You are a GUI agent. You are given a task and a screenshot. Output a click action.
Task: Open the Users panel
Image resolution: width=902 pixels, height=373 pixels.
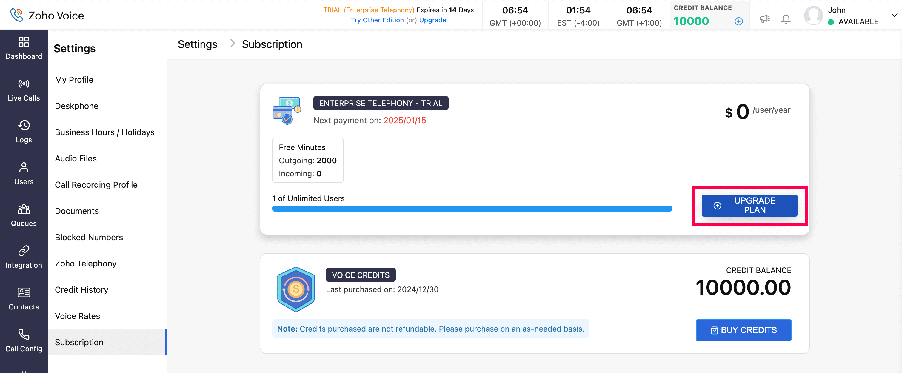click(x=24, y=174)
